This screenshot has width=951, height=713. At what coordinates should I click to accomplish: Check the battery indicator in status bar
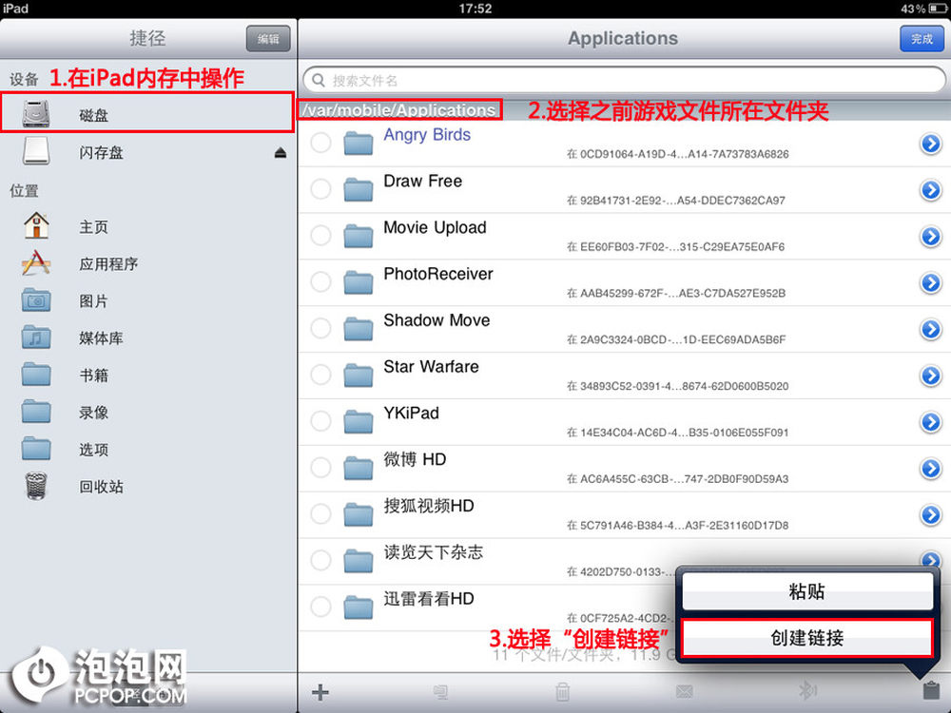tap(937, 9)
